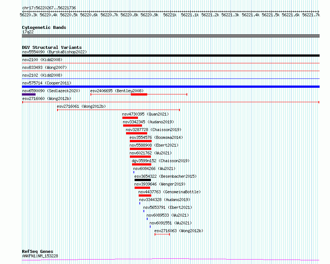The image size is (330, 264).
Task: Click the nsv6091551 (Wu2021) label
Action: 171,223
